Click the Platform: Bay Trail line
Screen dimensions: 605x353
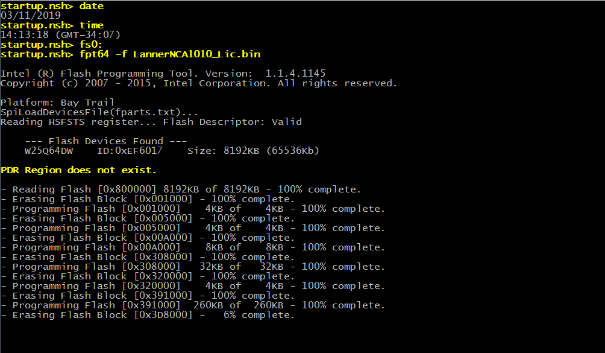pyautogui.click(x=57, y=103)
